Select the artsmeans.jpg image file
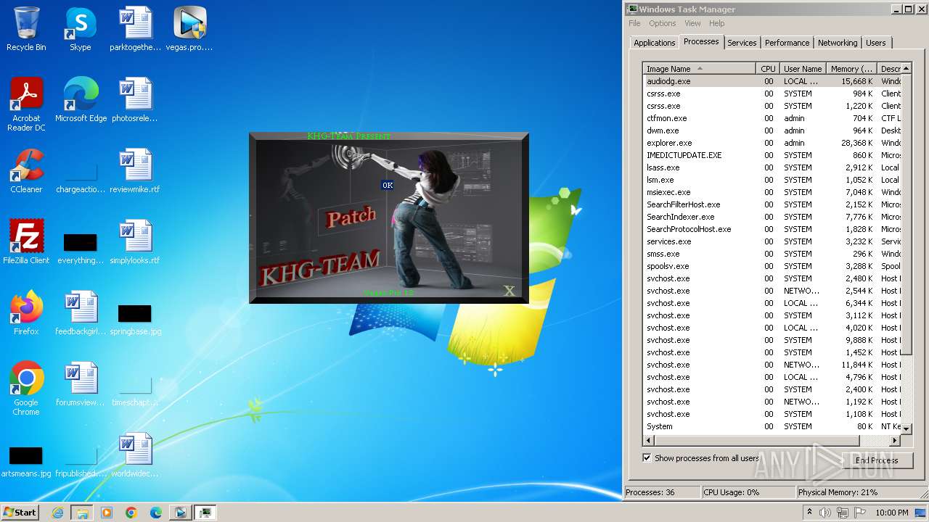929x522 pixels. (26, 463)
